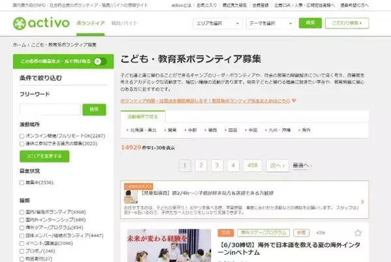Check the オンライン開催/フルリモートOK checkbox
The image size is (391, 262).
pyautogui.click(x=22, y=136)
